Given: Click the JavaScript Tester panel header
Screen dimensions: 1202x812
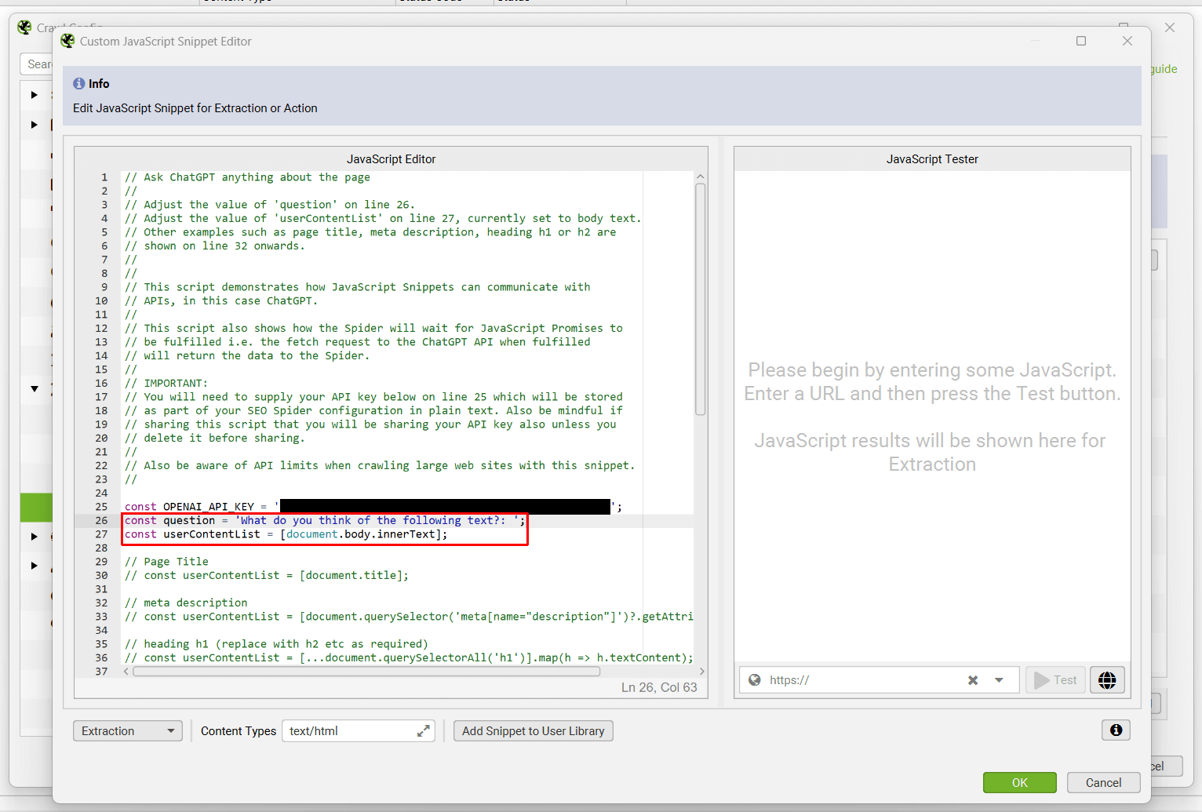Looking at the screenshot, I should (x=932, y=159).
